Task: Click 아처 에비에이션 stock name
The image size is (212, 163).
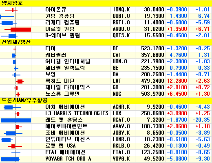Action: [x=65, y=107]
